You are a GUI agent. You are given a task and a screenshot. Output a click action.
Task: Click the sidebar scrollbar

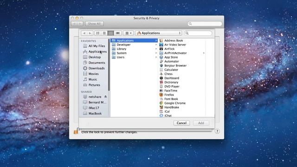tap(109, 65)
